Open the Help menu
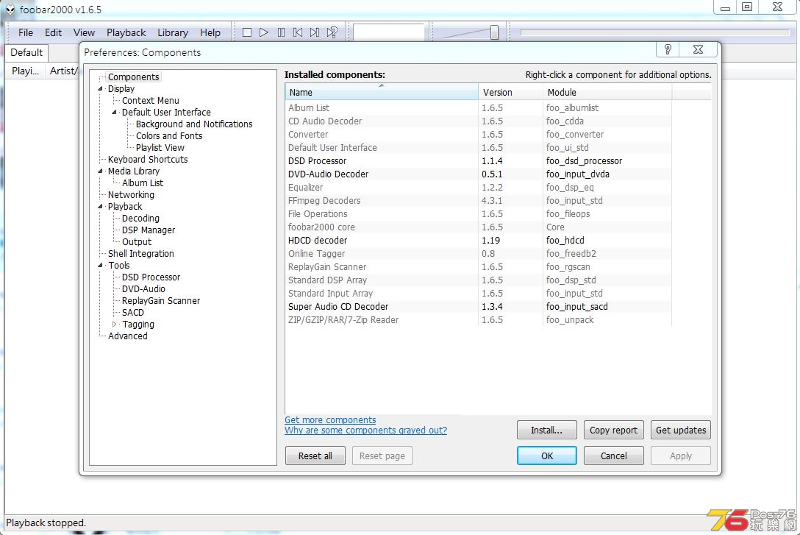This screenshot has width=800, height=535. [x=210, y=32]
